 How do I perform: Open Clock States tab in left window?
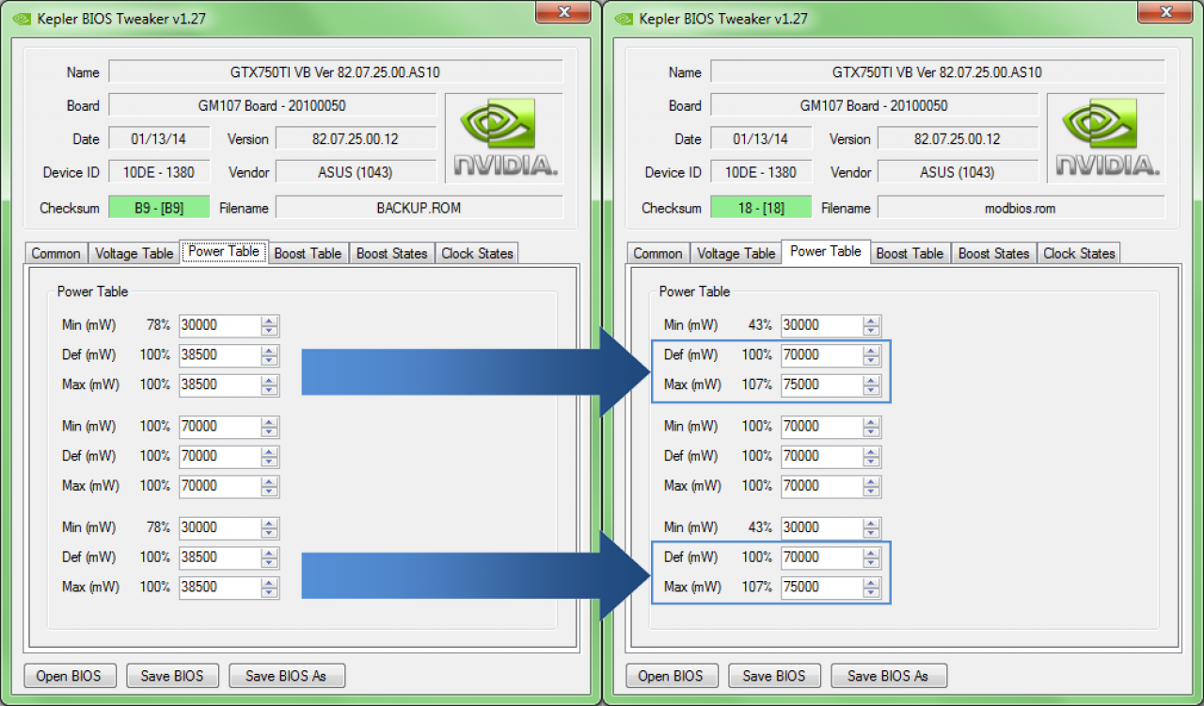click(477, 254)
